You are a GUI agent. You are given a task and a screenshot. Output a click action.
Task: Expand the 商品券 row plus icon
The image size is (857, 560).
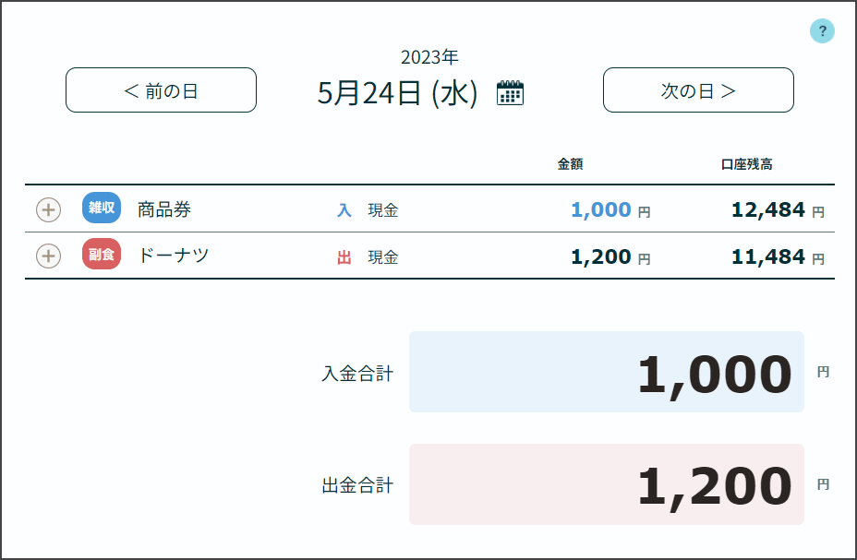[x=48, y=210]
